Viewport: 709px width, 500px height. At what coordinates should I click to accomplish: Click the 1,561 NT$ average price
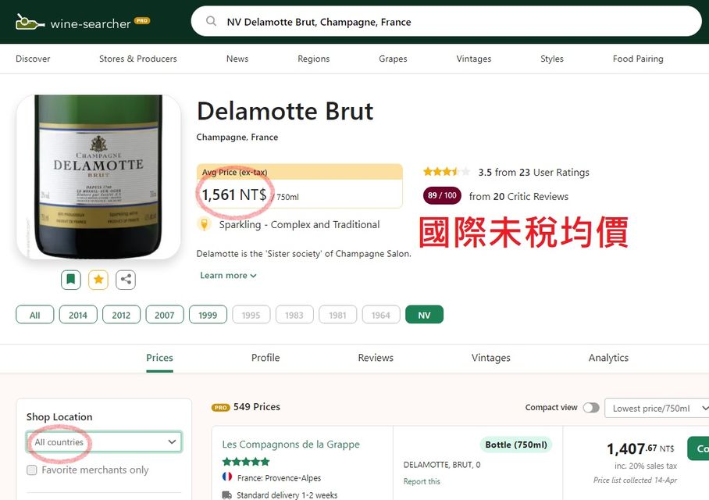click(x=233, y=195)
